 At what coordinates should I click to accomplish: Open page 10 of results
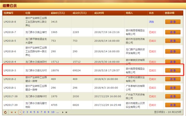click(x=53, y=112)
